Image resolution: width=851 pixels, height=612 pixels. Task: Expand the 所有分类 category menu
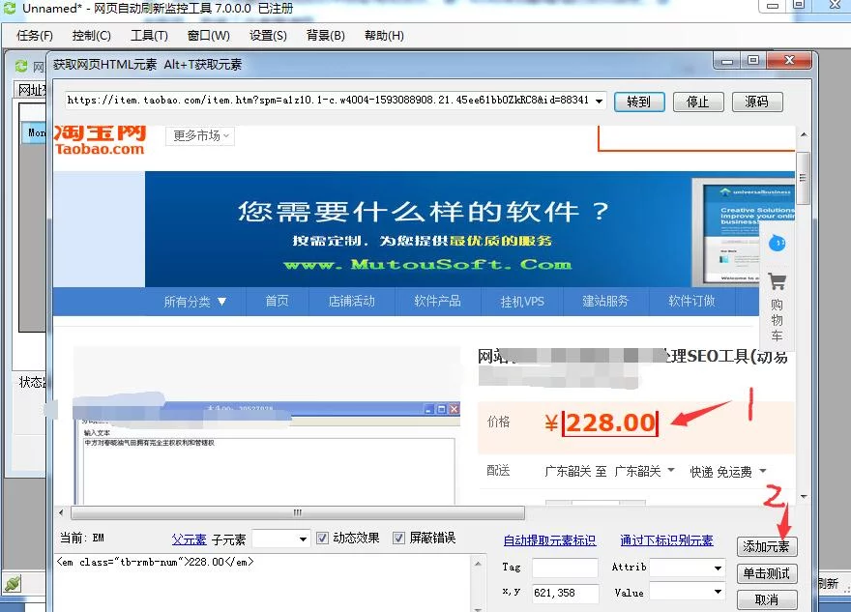[194, 302]
